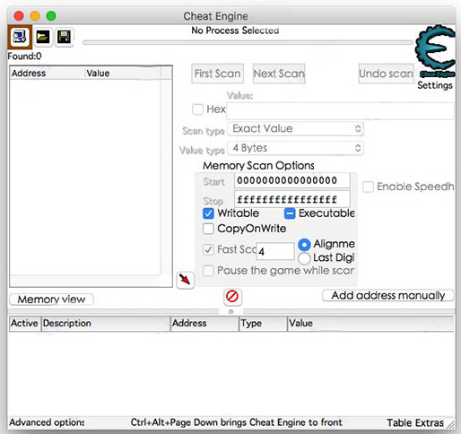Maximize the window with the green button
461x434 pixels.
point(51,16)
